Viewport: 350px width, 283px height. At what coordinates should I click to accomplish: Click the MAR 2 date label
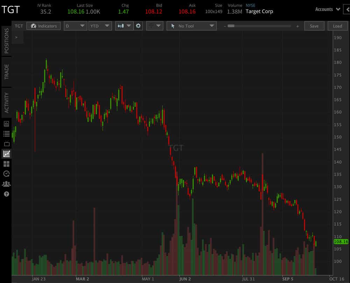pyautogui.click(x=82, y=279)
